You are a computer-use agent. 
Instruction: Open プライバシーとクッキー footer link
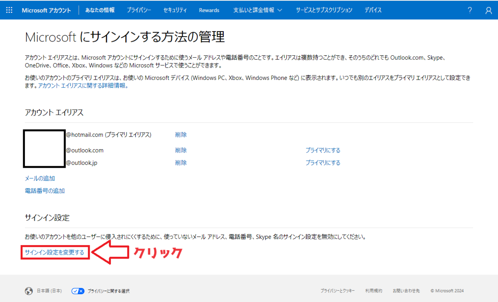[x=337, y=291]
